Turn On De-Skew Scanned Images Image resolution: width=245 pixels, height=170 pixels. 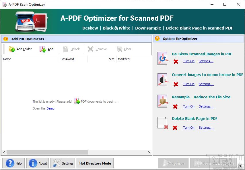tap(189, 61)
